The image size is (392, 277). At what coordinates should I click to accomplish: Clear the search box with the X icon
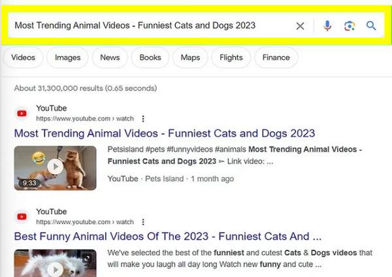300,25
